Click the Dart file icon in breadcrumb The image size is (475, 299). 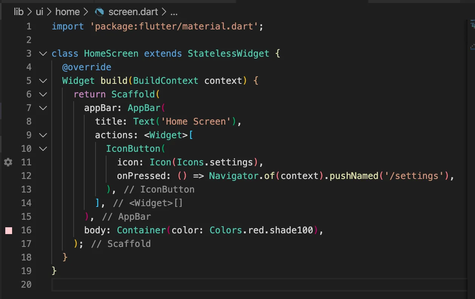coord(99,12)
